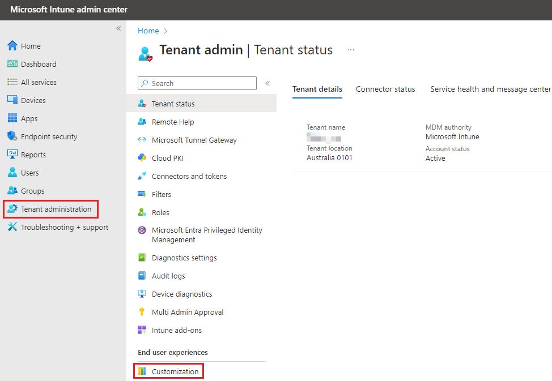
Task: Open Connectors and tokens
Action: click(189, 176)
